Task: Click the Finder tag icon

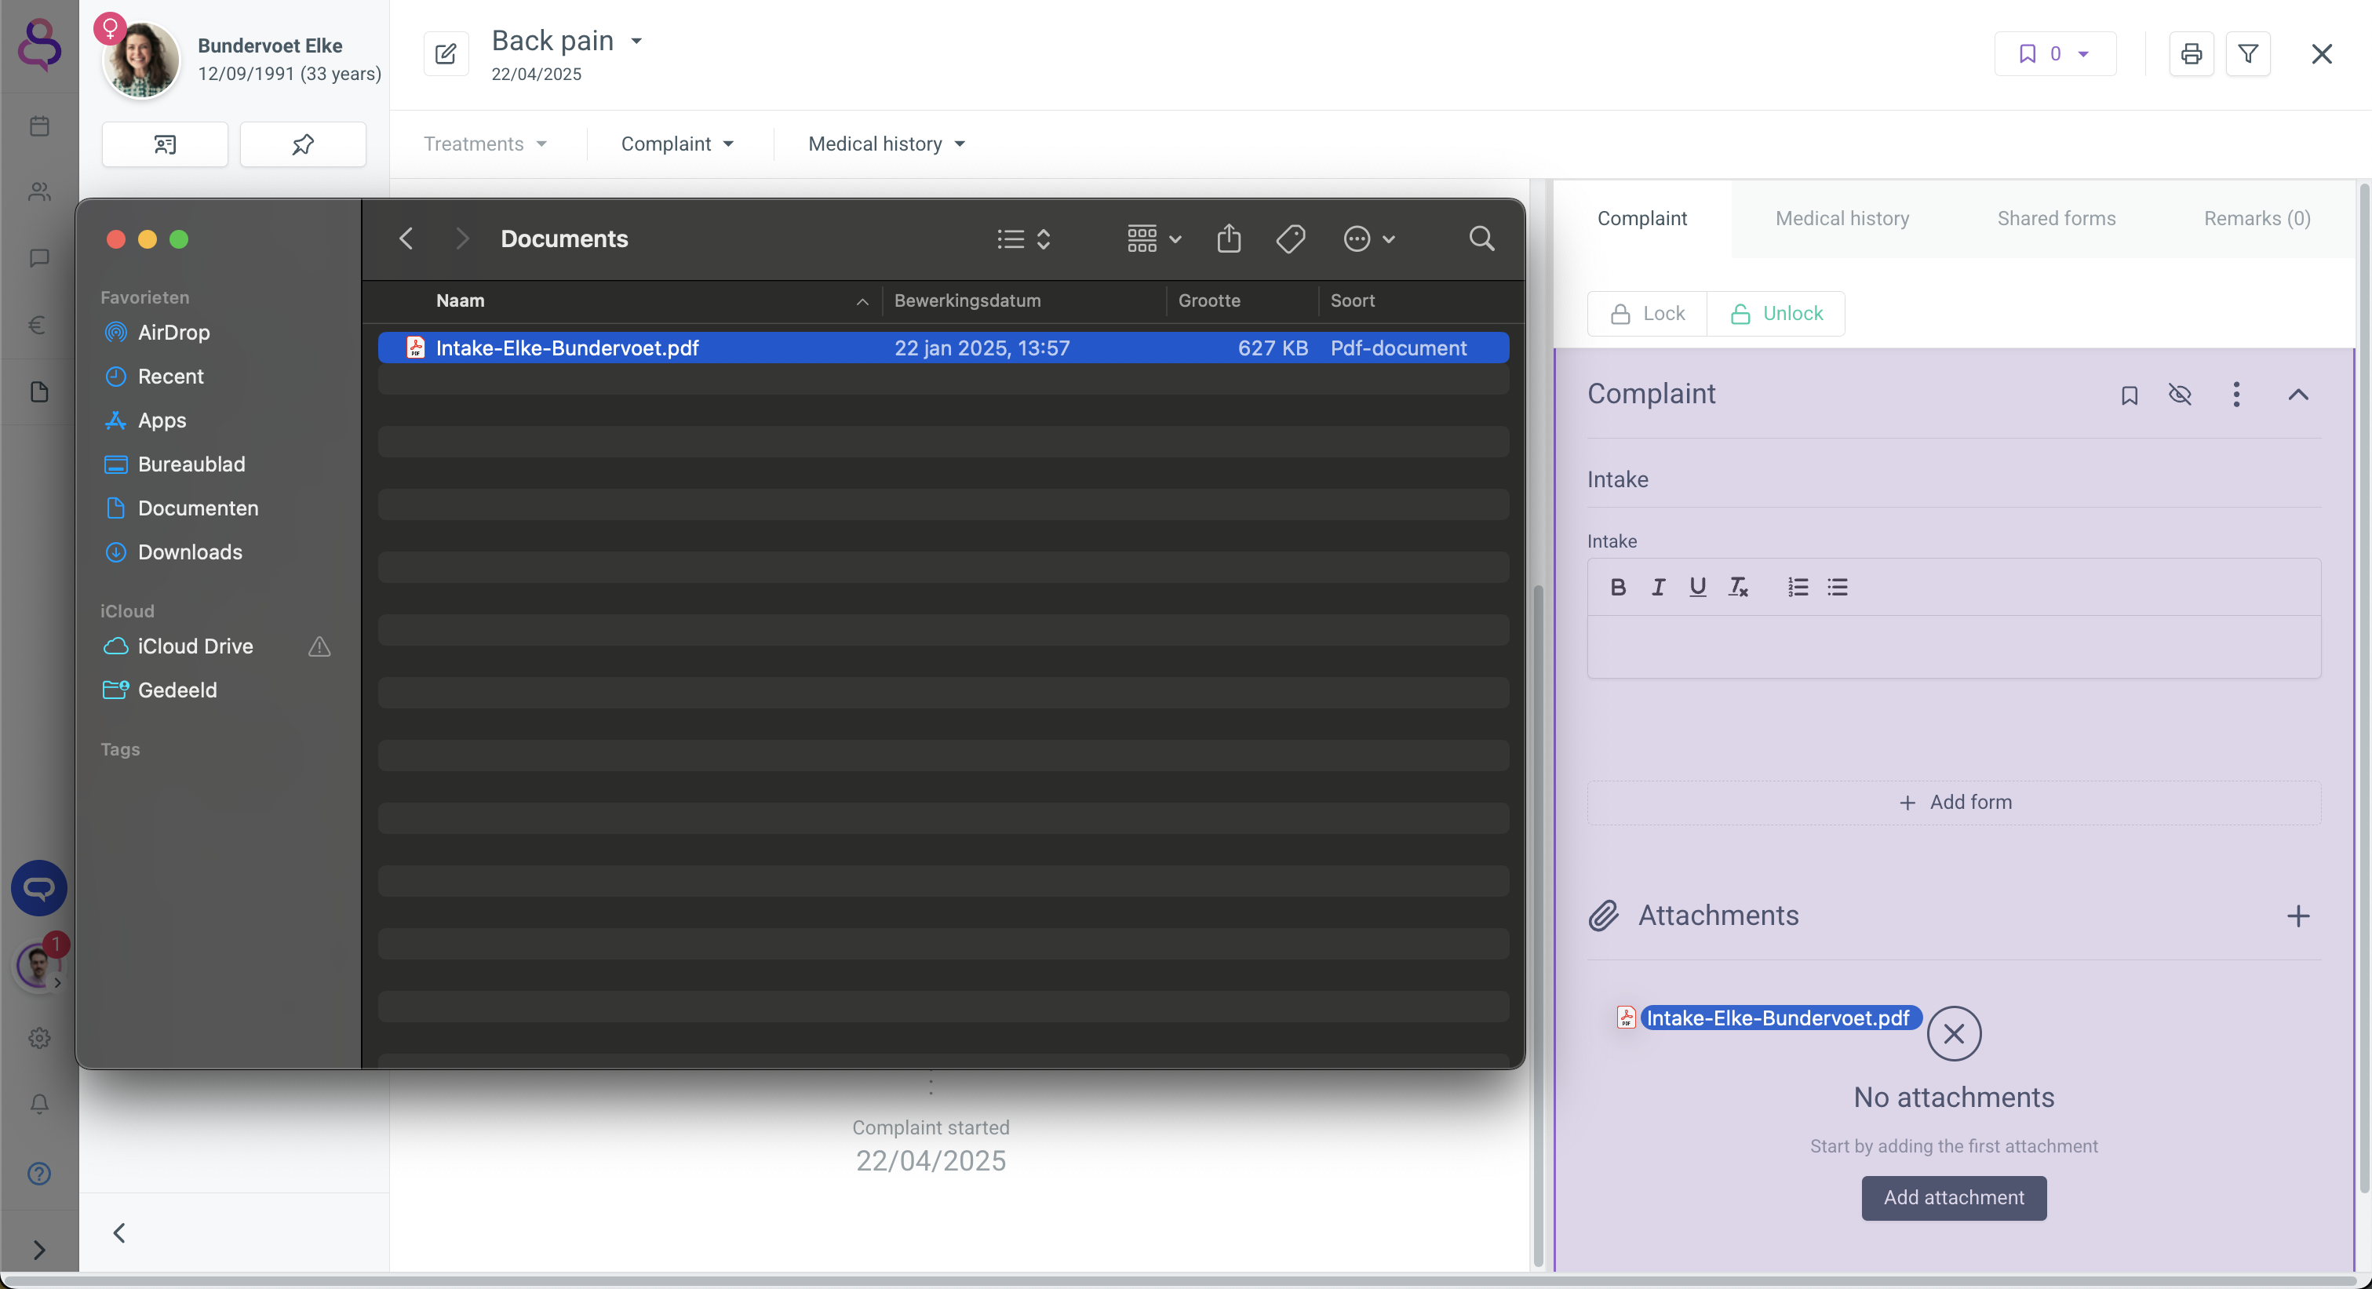Action: coord(1290,239)
